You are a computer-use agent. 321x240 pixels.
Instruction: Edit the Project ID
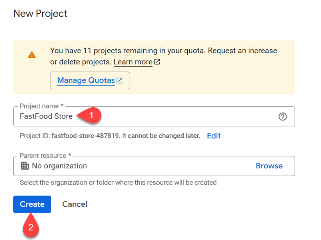pyautogui.click(x=214, y=136)
